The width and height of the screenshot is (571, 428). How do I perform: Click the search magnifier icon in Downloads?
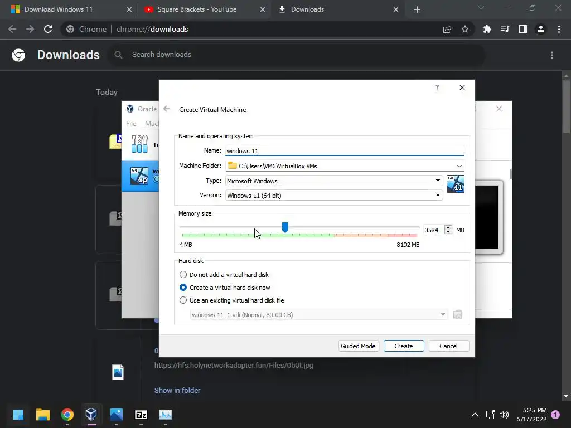(x=118, y=55)
